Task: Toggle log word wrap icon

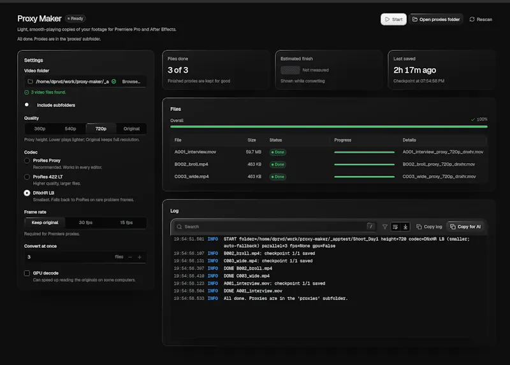Action: (x=395, y=227)
